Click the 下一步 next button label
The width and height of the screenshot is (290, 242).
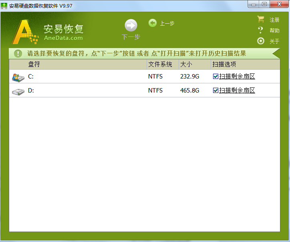click(131, 37)
